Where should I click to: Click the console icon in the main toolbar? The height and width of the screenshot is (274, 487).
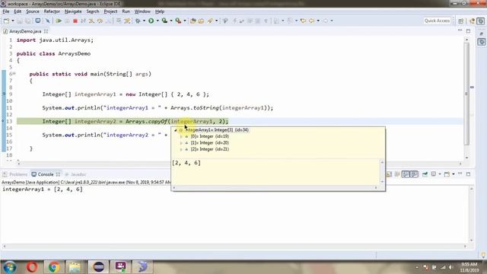point(37,21)
